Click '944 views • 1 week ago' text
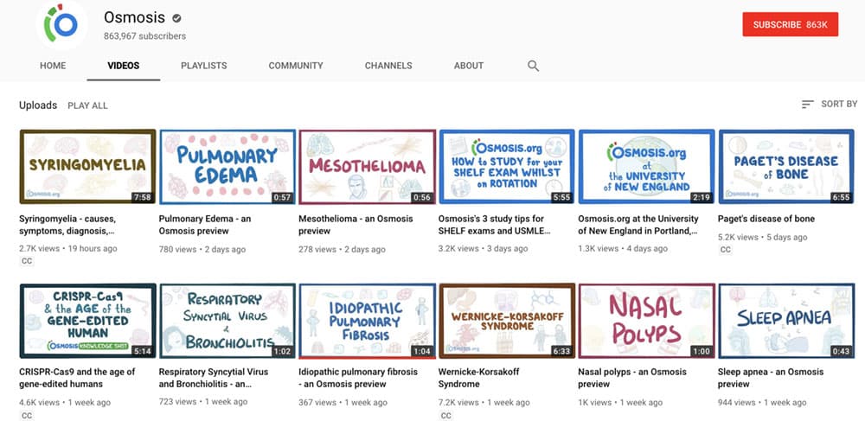This screenshot has width=865, height=421. [762, 402]
